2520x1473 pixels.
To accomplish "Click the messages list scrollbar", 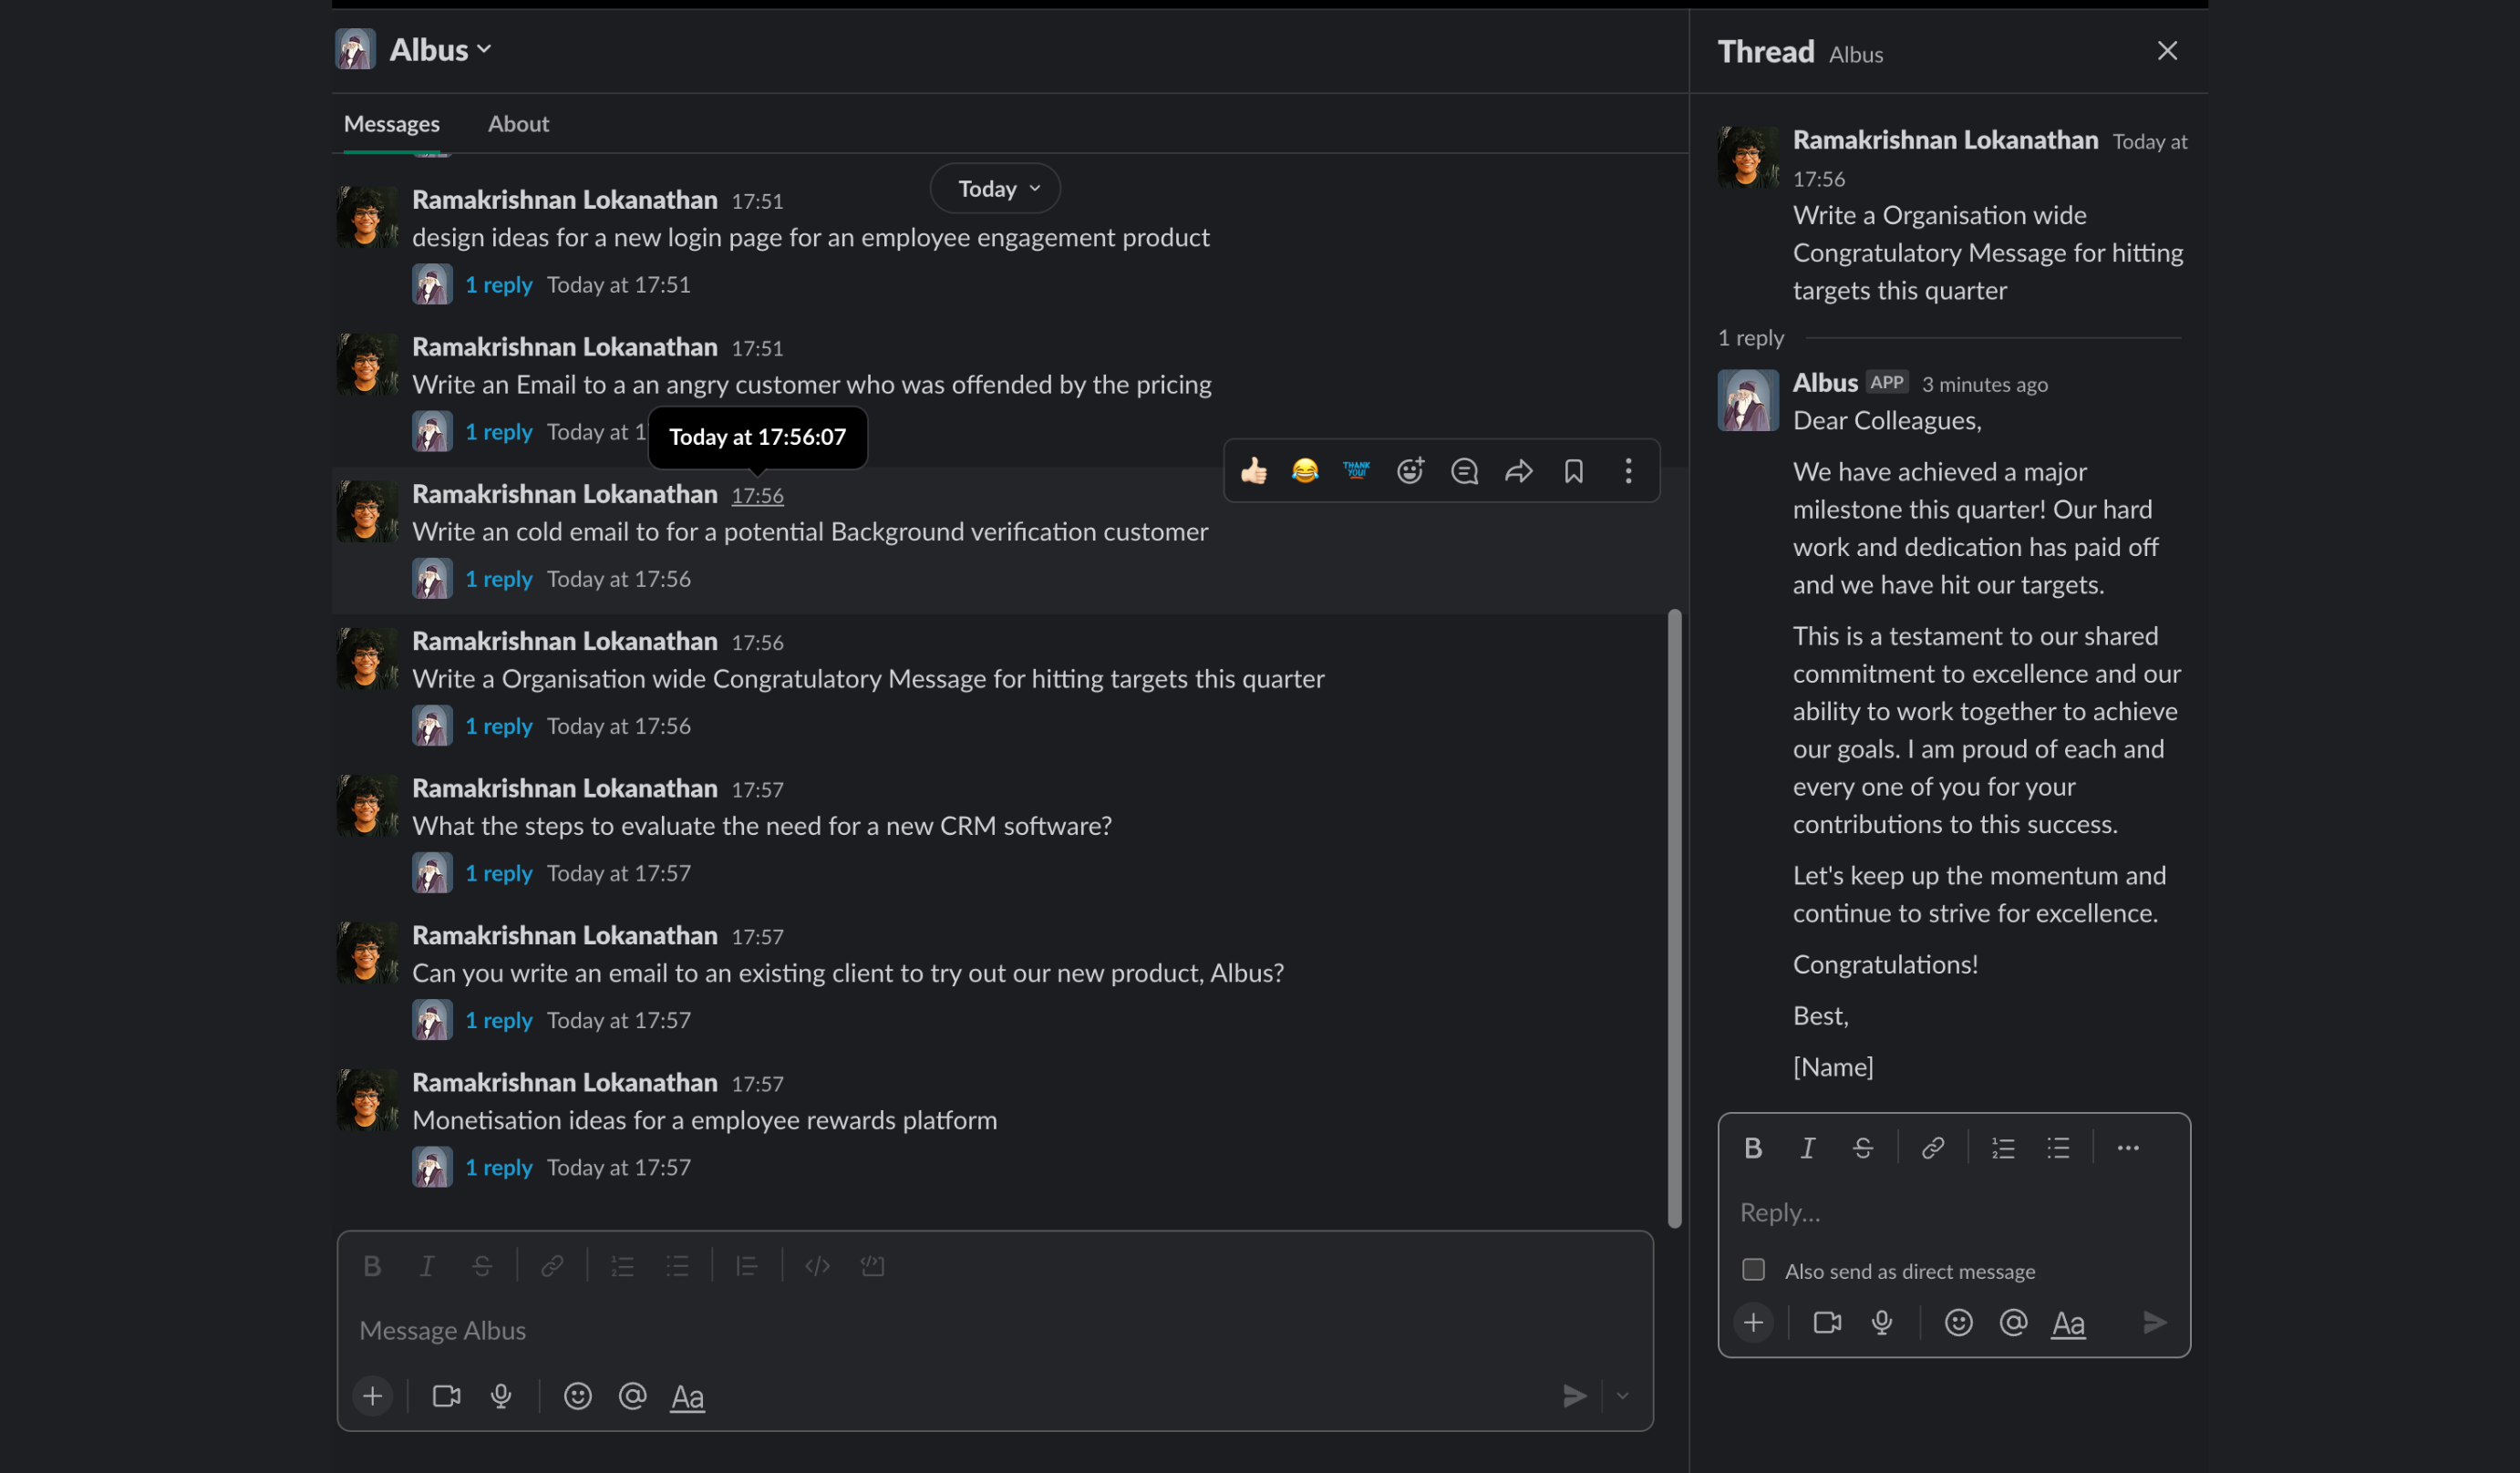I will (x=1674, y=917).
